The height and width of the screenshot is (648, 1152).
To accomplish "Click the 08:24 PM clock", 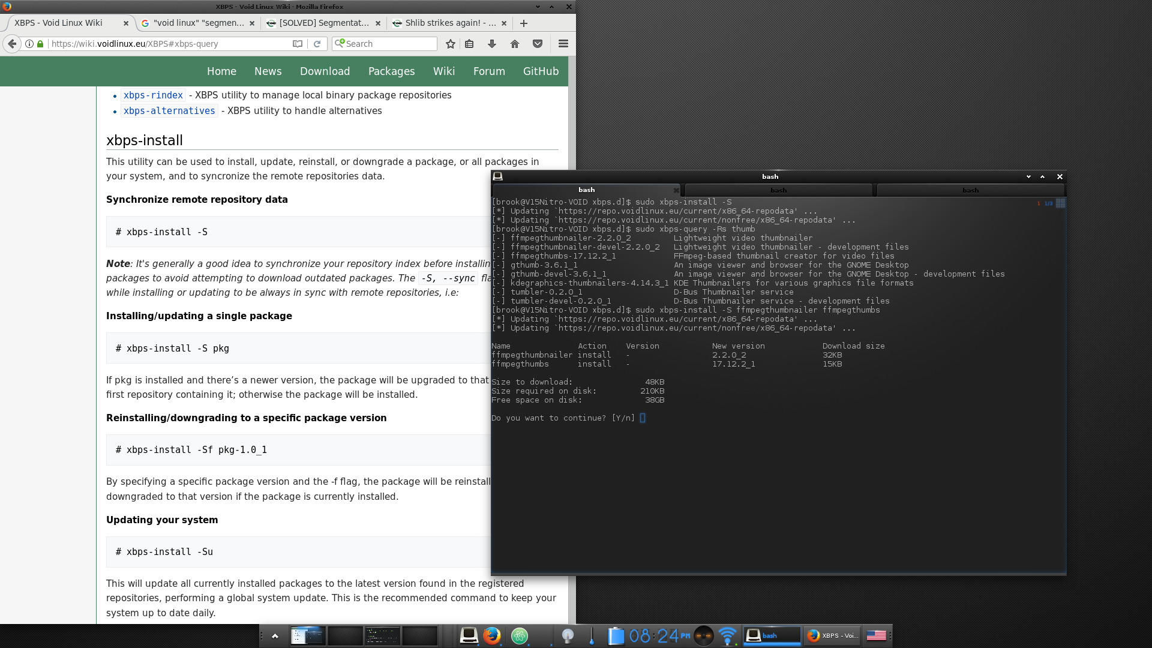I will (x=659, y=635).
